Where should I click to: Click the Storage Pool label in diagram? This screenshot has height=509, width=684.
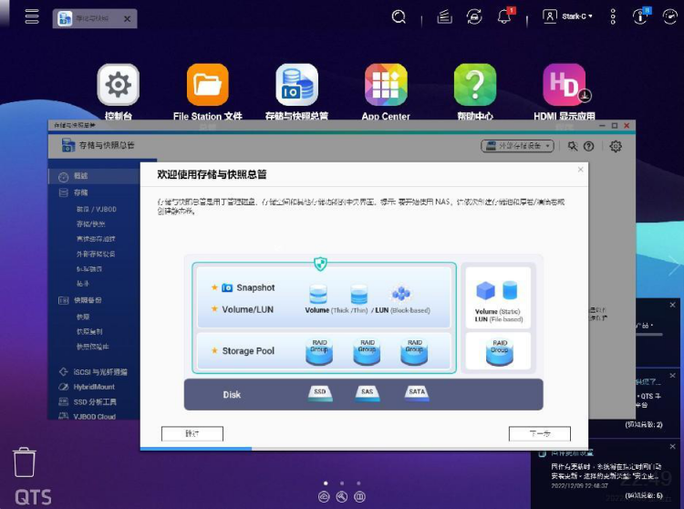[248, 351]
